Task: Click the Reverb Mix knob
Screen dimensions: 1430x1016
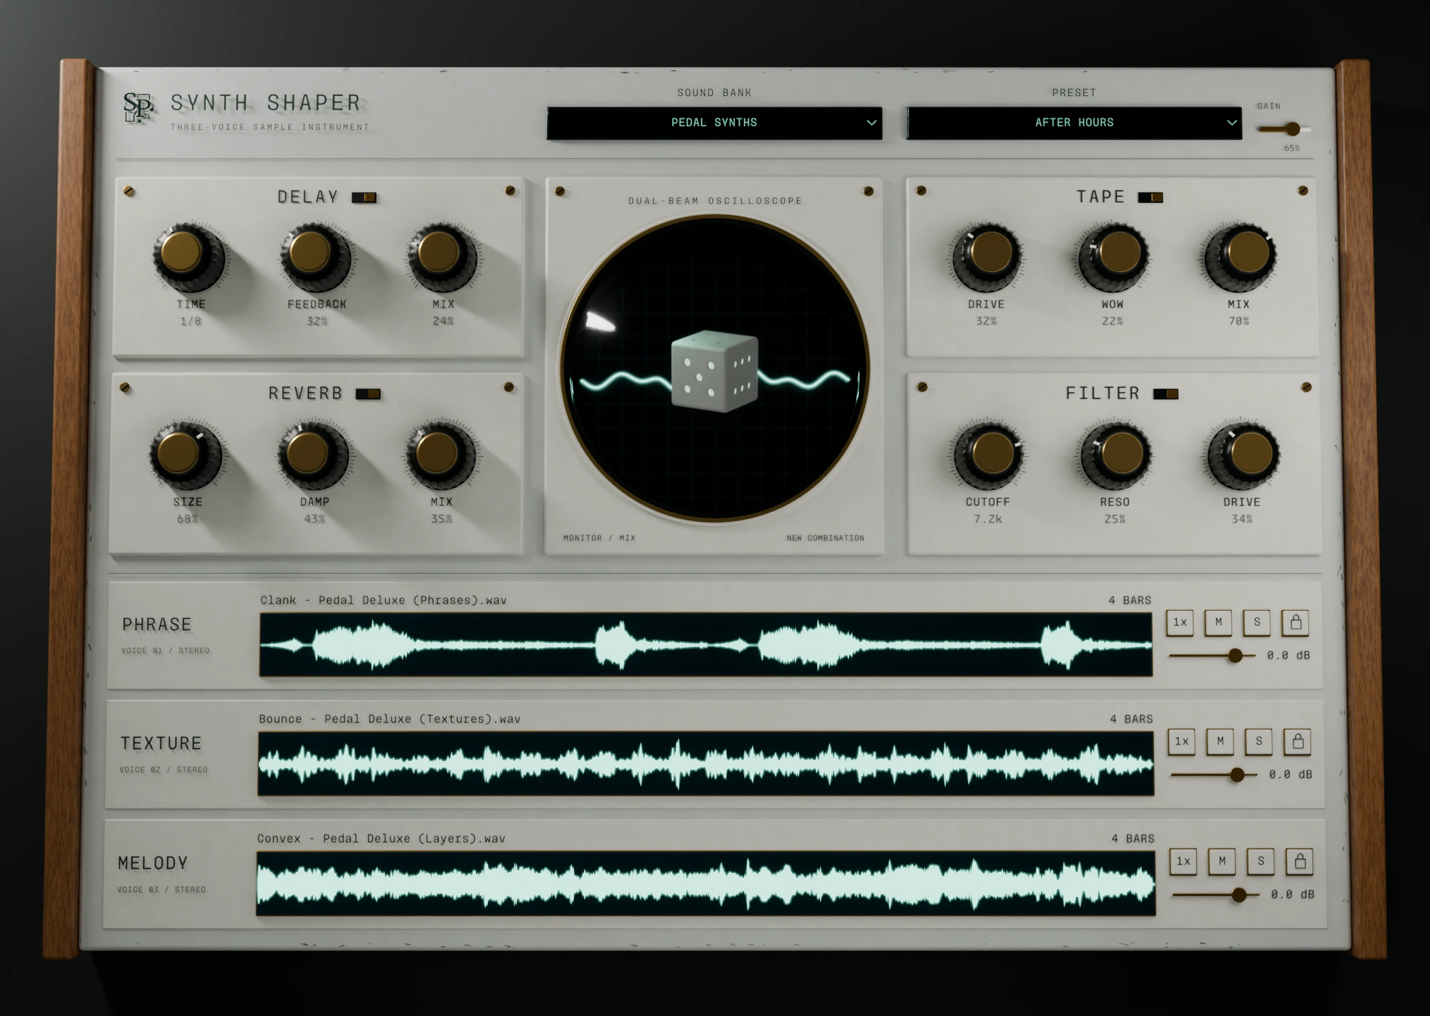Action: [x=440, y=455]
